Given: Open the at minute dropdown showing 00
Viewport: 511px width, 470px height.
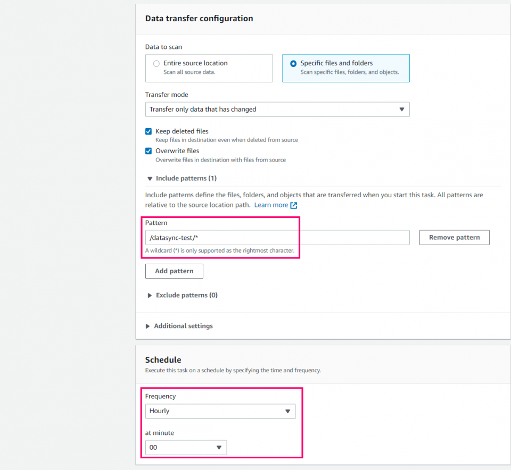Looking at the screenshot, I should 186,447.
